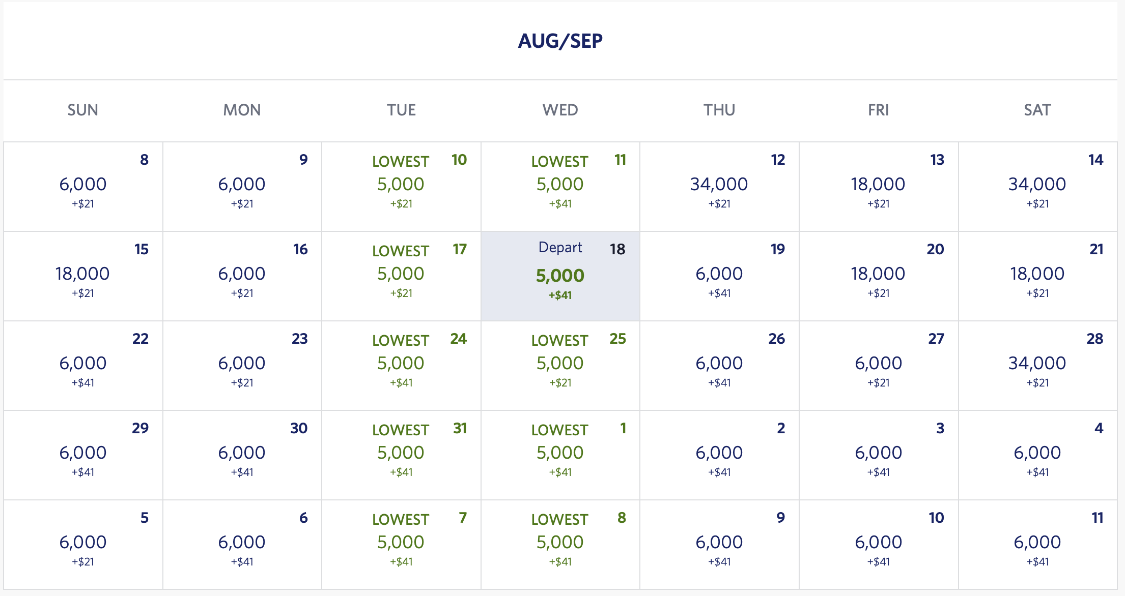Image resolution: width=1125 pixels, height=596 pixels.
Task: Select August 19 costing 6,000 miles
Action: pyautogui.click(x=719, y=275)
